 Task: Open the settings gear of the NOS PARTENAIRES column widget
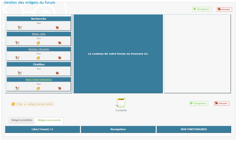tap(38, 88)
